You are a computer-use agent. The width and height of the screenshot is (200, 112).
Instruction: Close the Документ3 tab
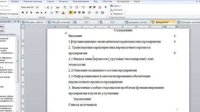tap(173, 22)
